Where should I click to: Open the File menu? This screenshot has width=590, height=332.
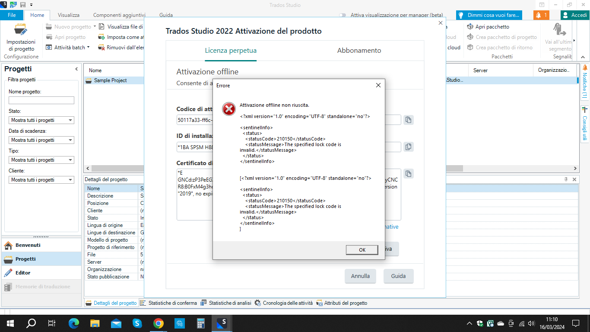[12, 15]
